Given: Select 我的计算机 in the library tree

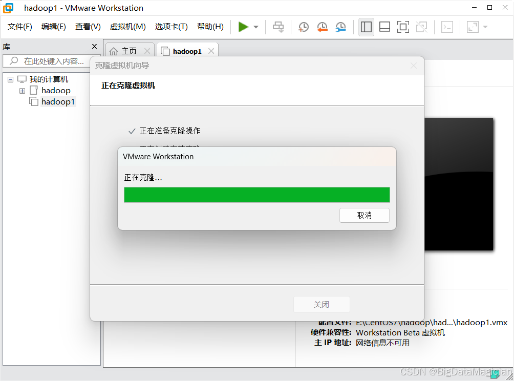Looking at the screenshot, I should pyautogui.click(x=49, y=79).
